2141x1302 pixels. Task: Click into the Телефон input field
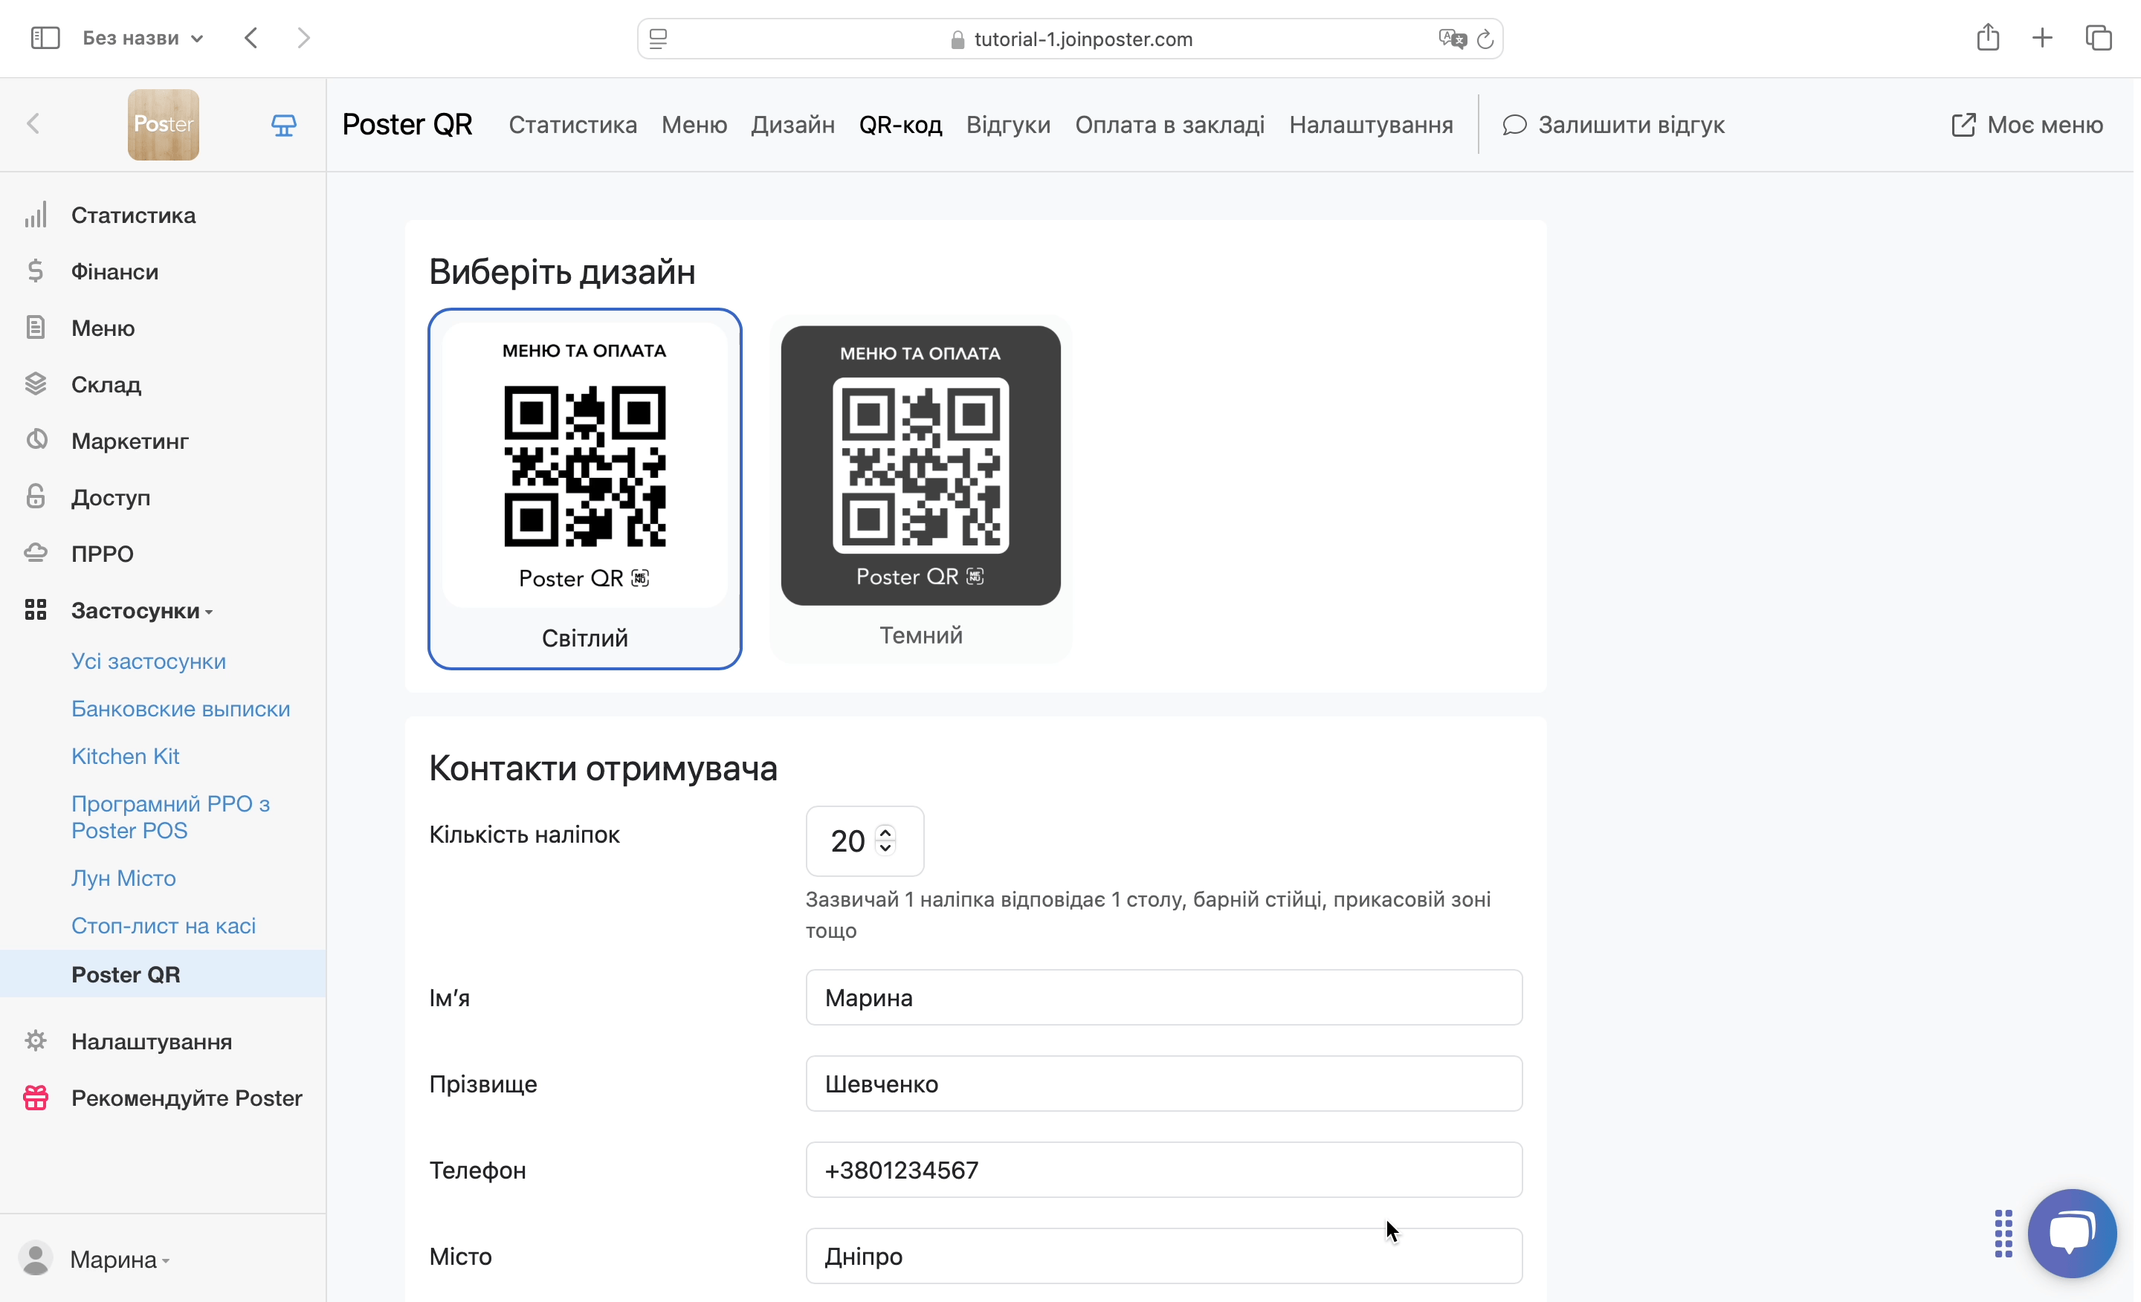(1163, 1169)
